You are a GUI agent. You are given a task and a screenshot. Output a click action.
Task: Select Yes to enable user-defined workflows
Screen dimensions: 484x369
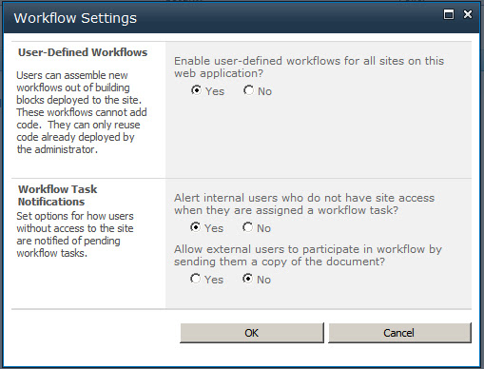(x=196, y=90)
